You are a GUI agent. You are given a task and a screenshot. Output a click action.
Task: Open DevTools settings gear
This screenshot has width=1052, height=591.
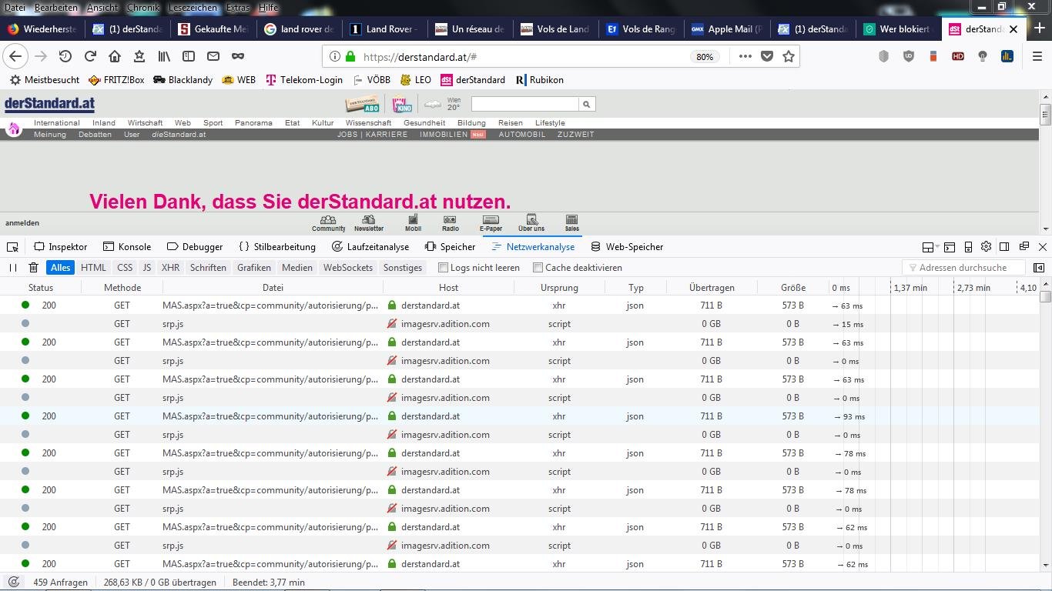[x=986, y=247]
